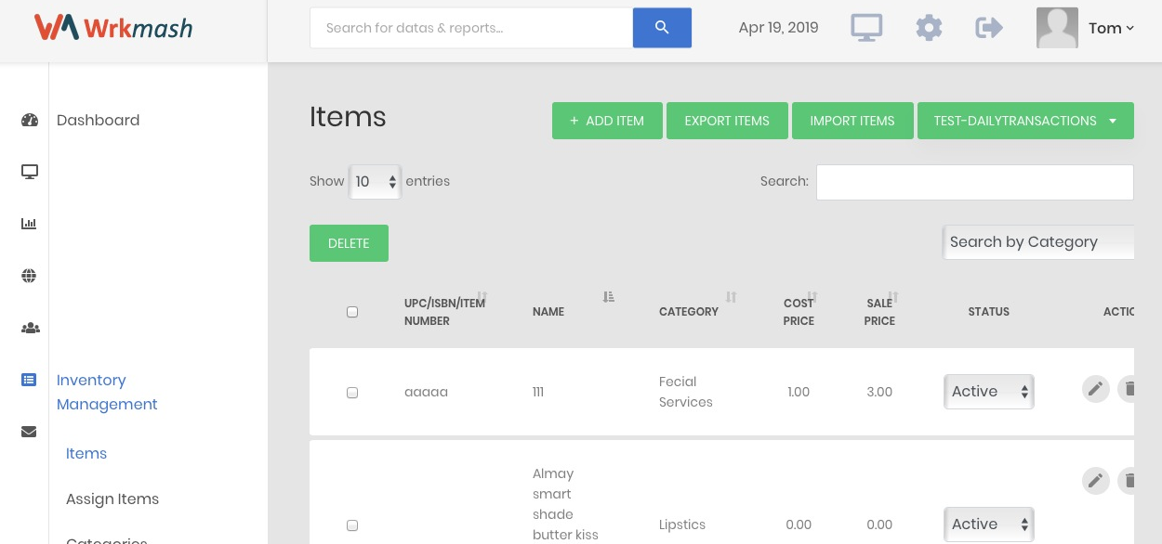Click the globe icon in sidebar

coord(29,276)
